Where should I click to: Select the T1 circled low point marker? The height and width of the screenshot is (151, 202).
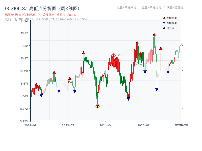(97, 106)
